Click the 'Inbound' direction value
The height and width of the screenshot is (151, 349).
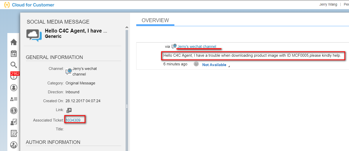(x=72, y=92)
